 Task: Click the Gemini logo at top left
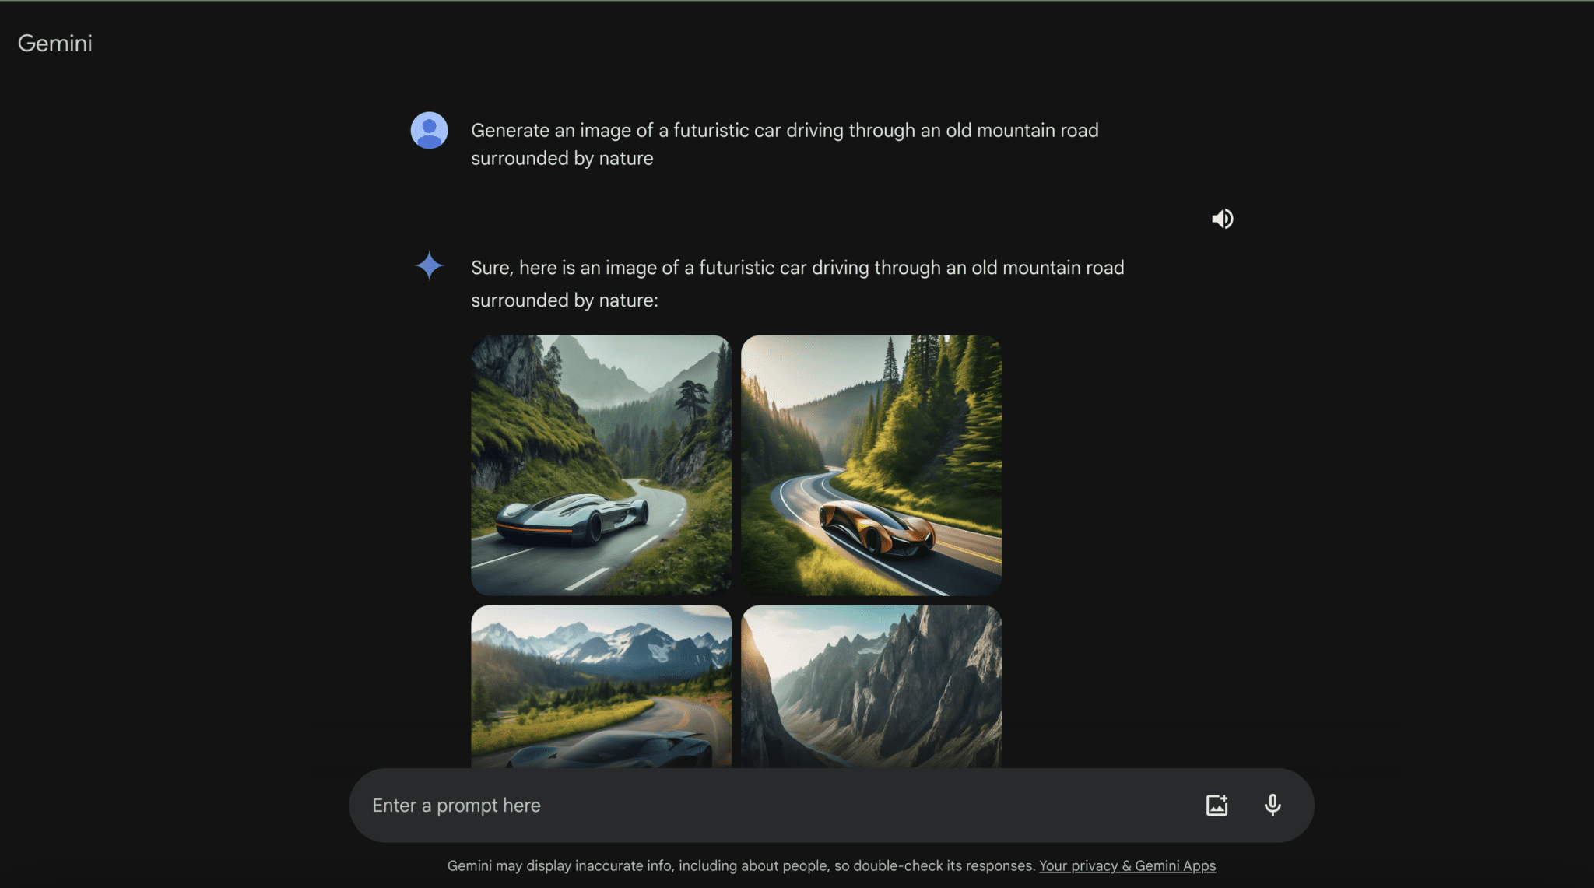click(x=54, y=44)
